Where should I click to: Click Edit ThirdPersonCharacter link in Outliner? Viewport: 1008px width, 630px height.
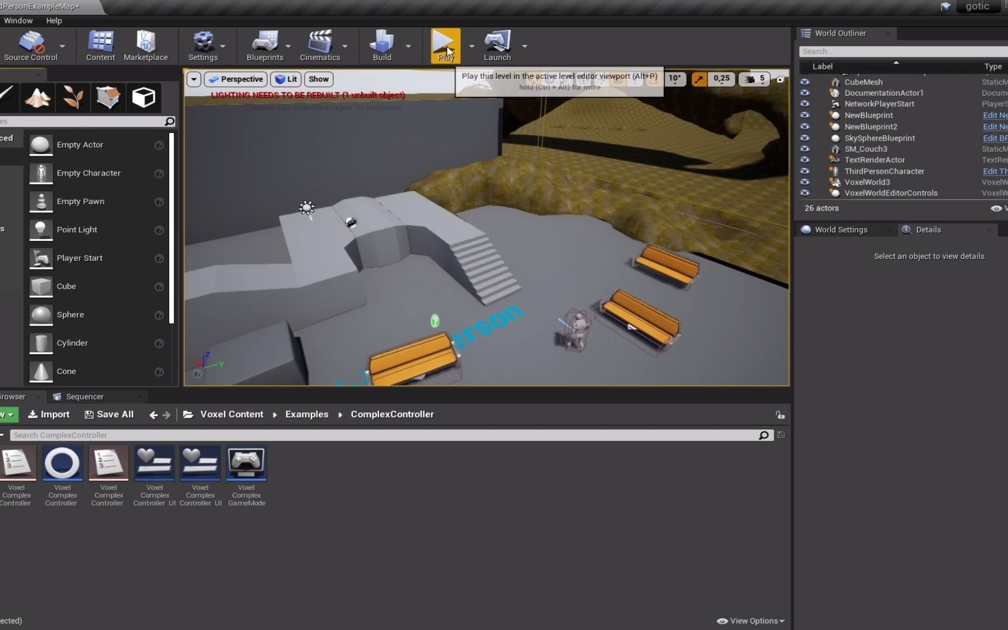[996, 171]
